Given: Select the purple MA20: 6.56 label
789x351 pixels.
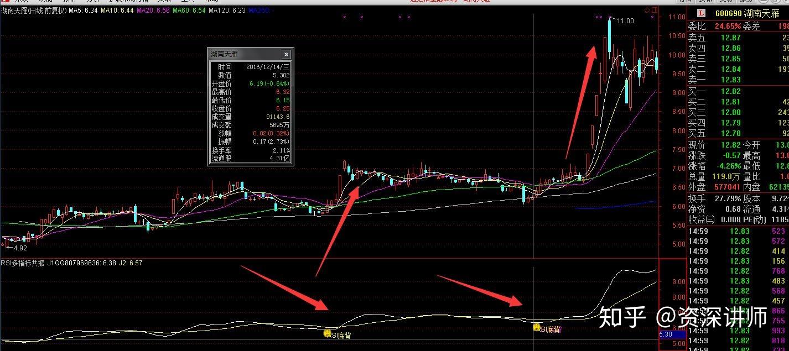Looking at the screenshot, I should coord(153,11).
